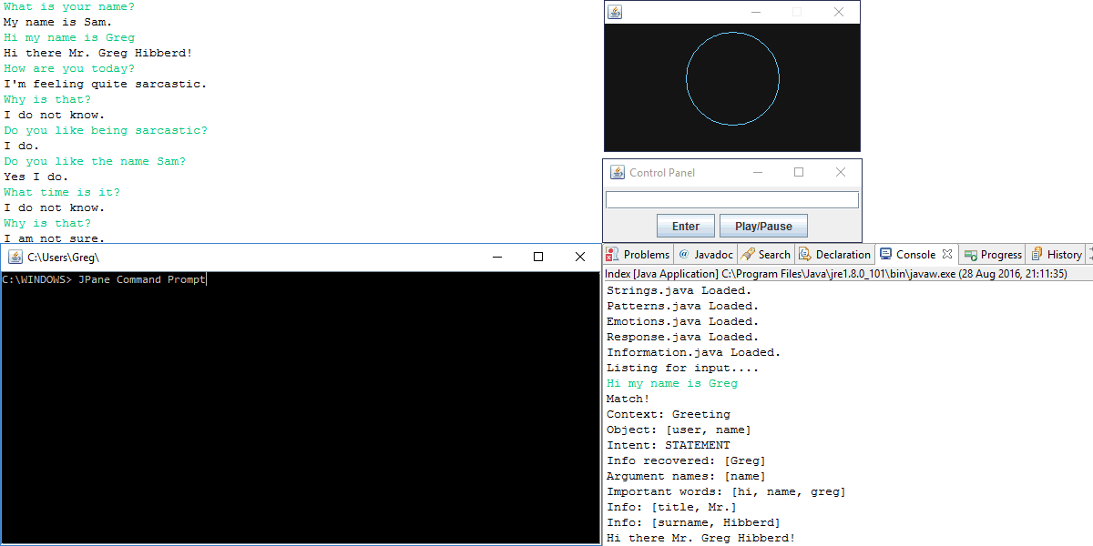Click the Javadoc @ icon
The height and width of the screenshot is (546, 1093).
(x=683, y=255)
